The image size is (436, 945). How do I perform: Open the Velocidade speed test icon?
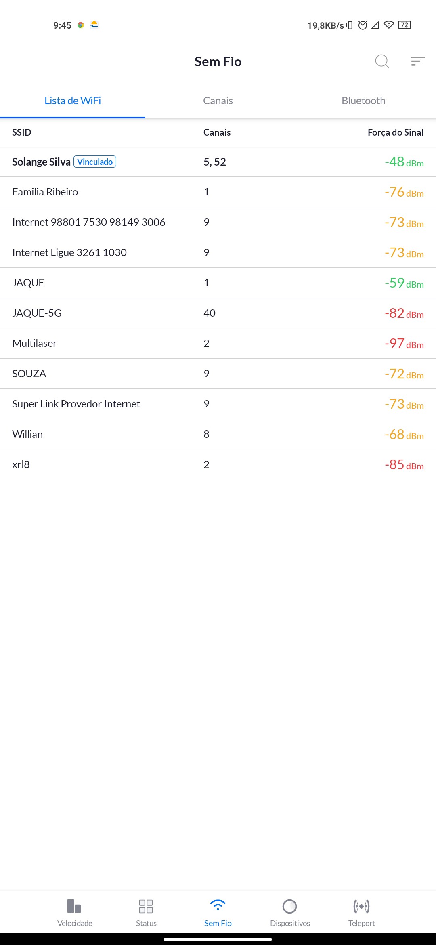(x=75, y=906)
